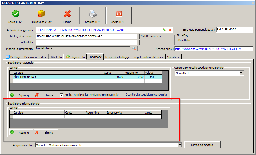Select the Altro corriere 48hr service cell

pyautogui.click(x=58, y=77)
